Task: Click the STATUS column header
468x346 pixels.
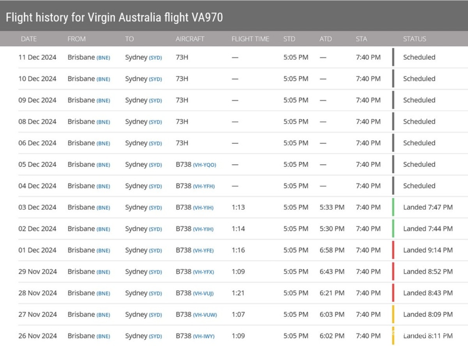Action: tap(415, 39)
